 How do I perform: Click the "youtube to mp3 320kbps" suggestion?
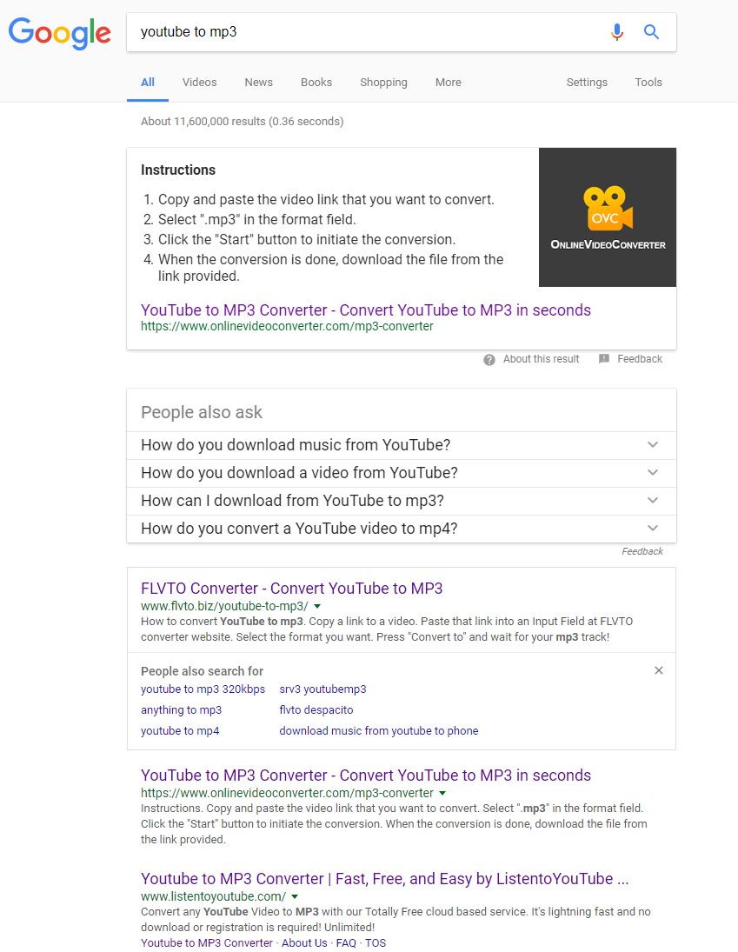click(203, 689)
